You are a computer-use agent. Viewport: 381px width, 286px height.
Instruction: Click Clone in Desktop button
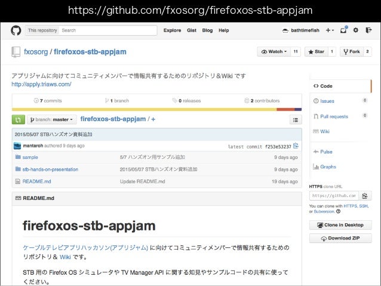pos(340,225)
